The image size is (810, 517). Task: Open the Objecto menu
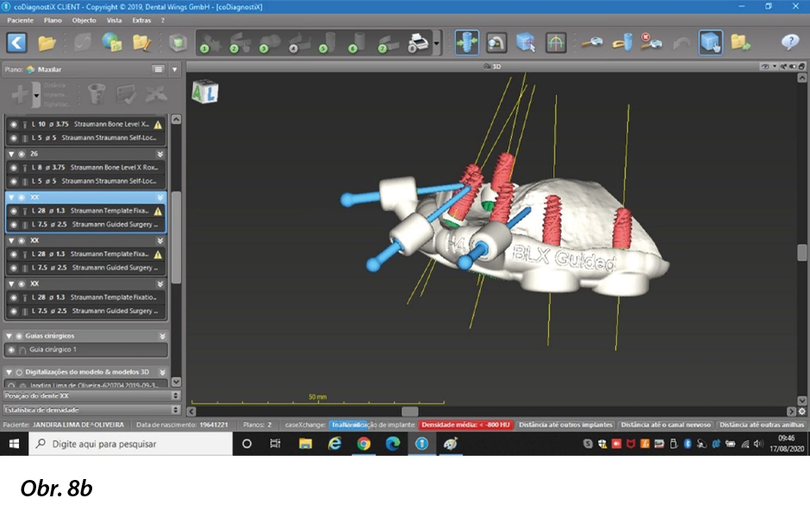pyautogui.click(x=84, y=21)
